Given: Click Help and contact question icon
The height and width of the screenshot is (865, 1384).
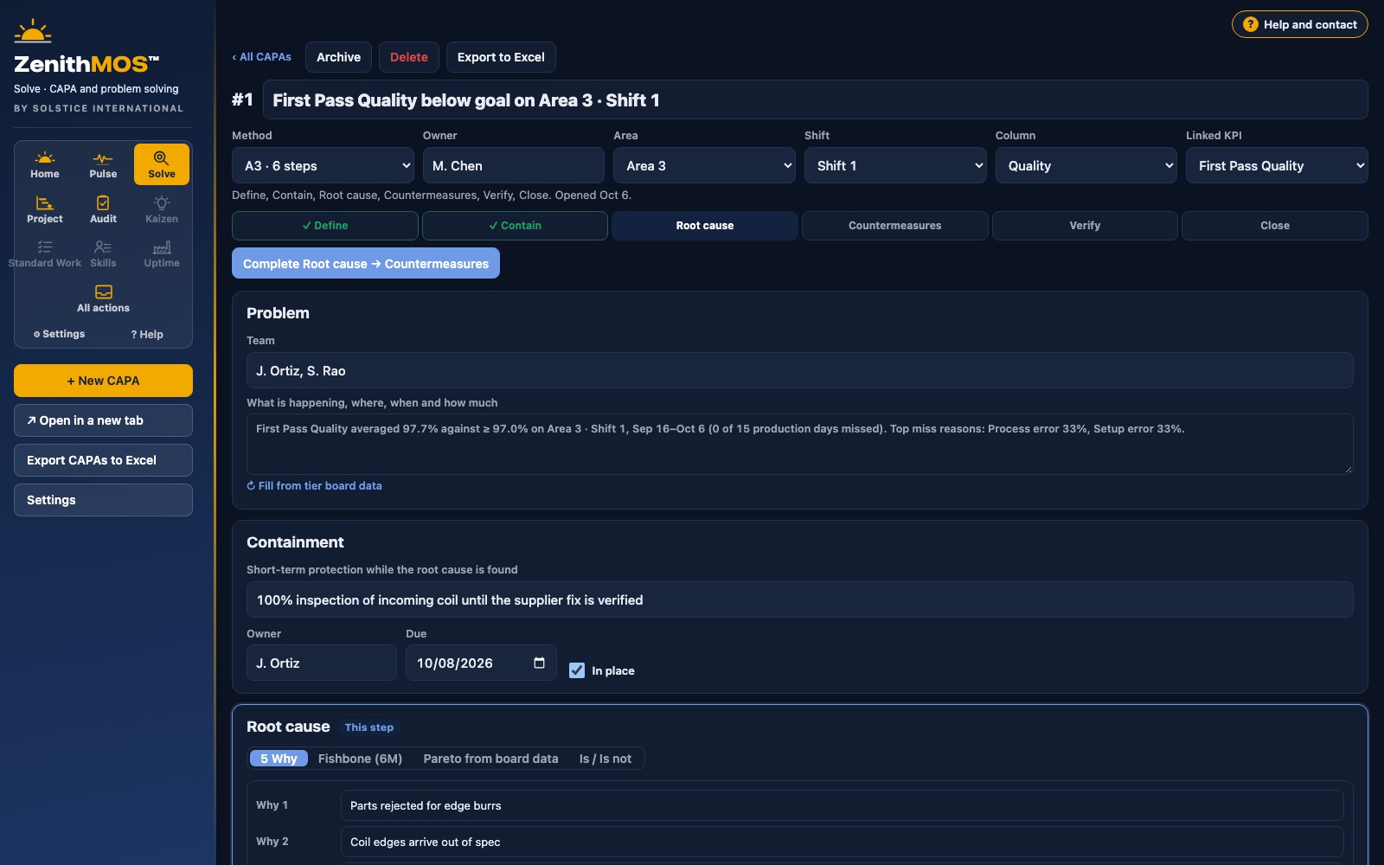Looking at the screenshot, I should 1251,24.
